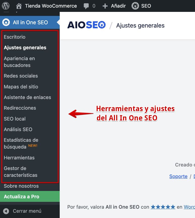
Task: Click Ajustes generales page title text
Action: (x=140, y=26)
